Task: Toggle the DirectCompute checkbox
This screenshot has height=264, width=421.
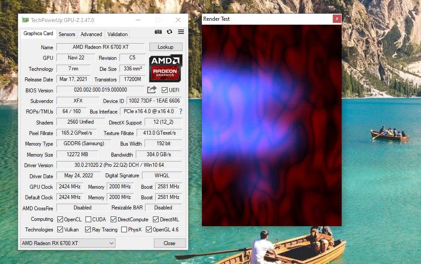Action: [x=114, y=220]
